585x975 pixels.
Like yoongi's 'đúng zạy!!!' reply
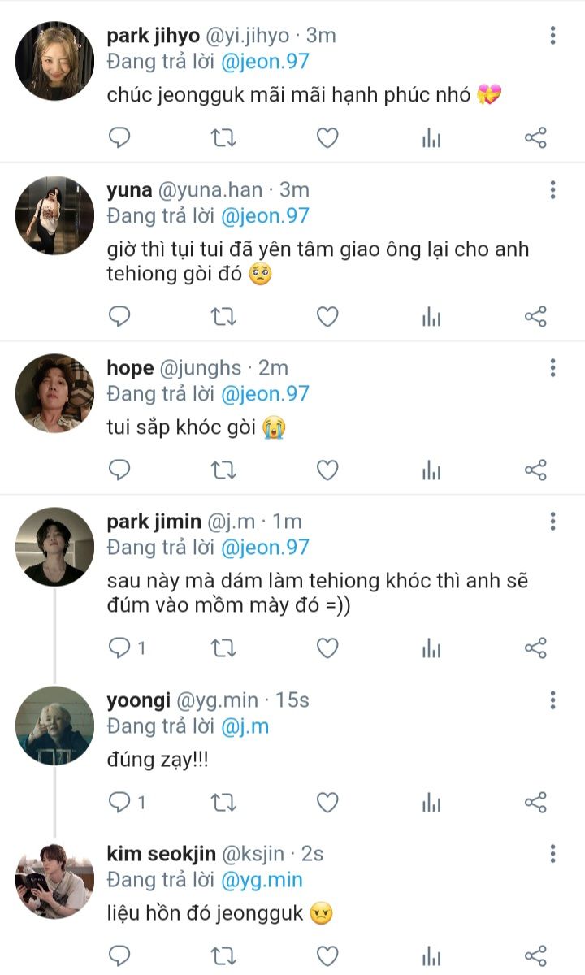327,803
